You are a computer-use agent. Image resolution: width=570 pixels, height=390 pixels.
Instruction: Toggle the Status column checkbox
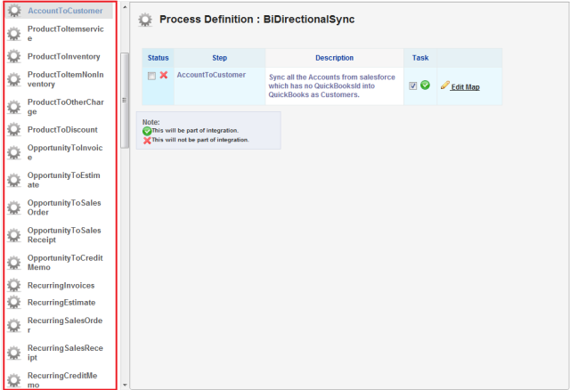[x=152, y=76]
